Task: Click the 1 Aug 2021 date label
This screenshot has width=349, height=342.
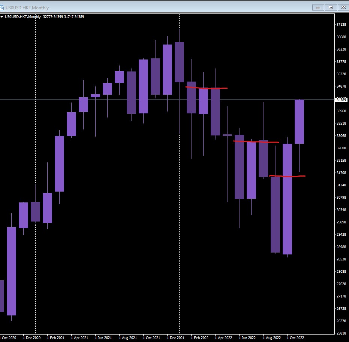Action: (x=128, y=338)
